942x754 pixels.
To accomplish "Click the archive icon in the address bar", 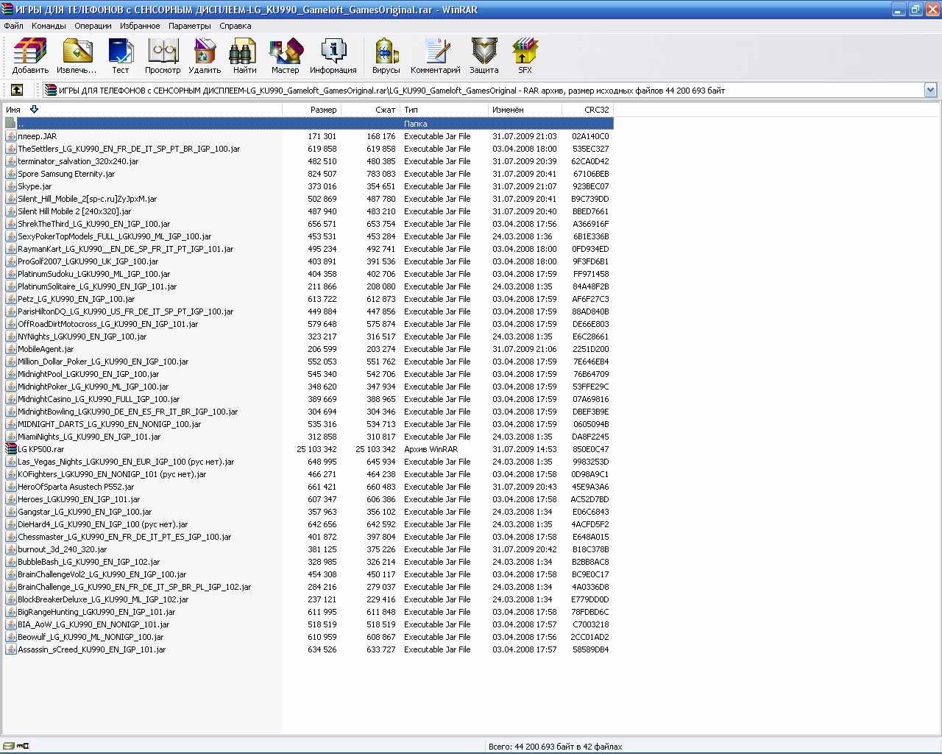I will click(x=51, y=90).
